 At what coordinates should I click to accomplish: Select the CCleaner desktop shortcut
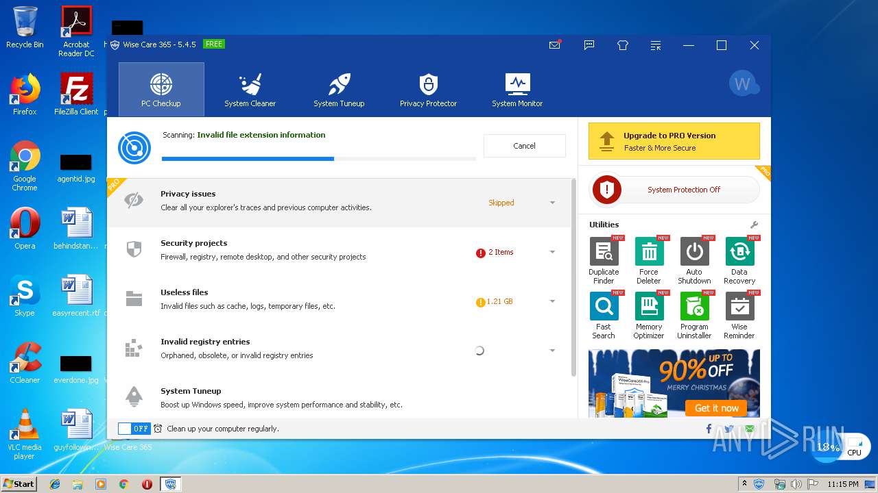[25, 363]
